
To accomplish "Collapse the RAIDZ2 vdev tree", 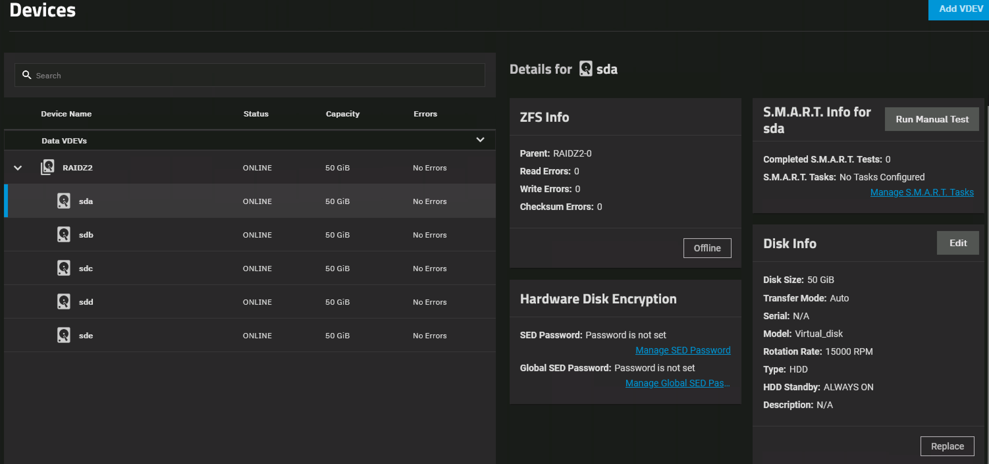I will tap(18, 168).
